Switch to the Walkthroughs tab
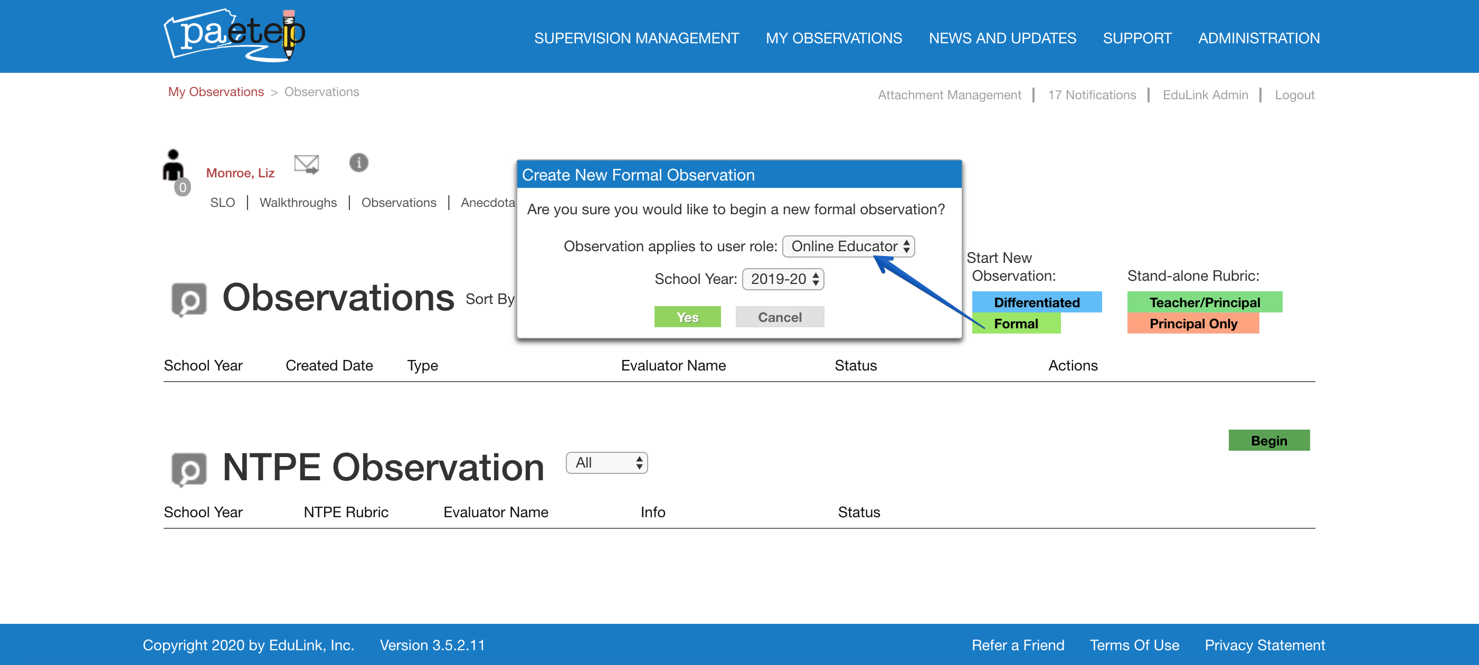The height and width of the screenshot is (665, 1479). point(298,203)
